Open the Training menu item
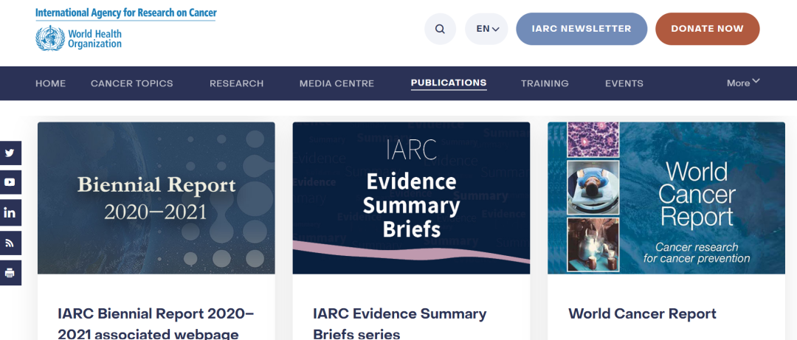797x340 pixels. (x=545, y=83)
